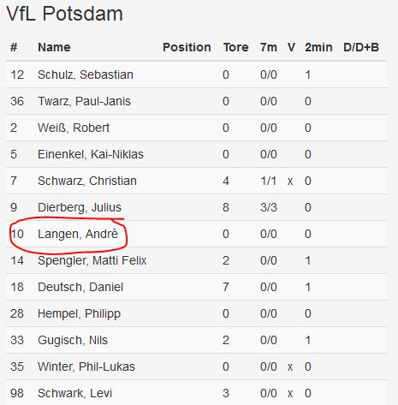Select player Spengler, Matti Felix
398x405 pixels.
pyautogui.click(x=92, y=260)
